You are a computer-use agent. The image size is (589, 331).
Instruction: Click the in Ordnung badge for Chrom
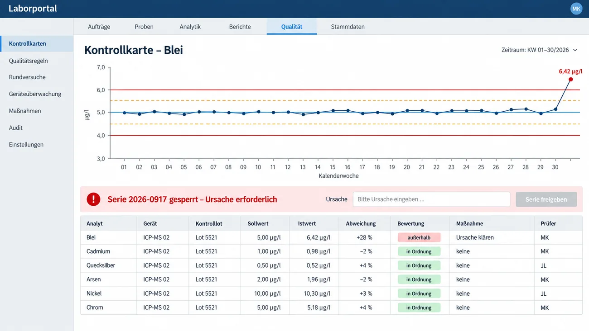click(x=419, y=307)
